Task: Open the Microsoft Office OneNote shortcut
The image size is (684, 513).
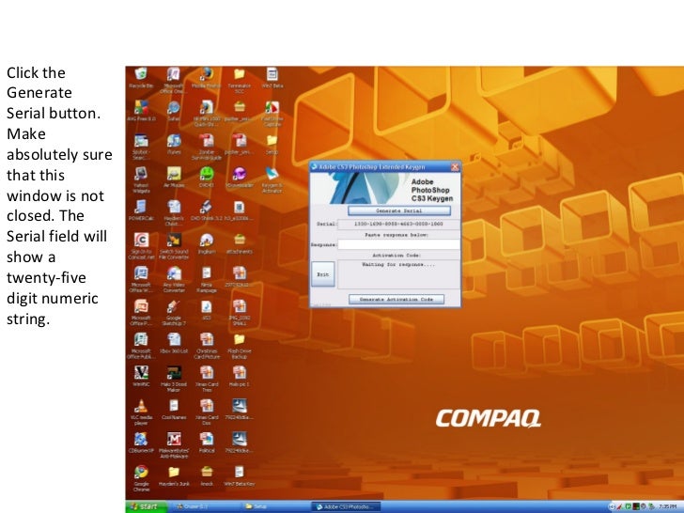Action: pyautogui.click(x=174, y=80)
